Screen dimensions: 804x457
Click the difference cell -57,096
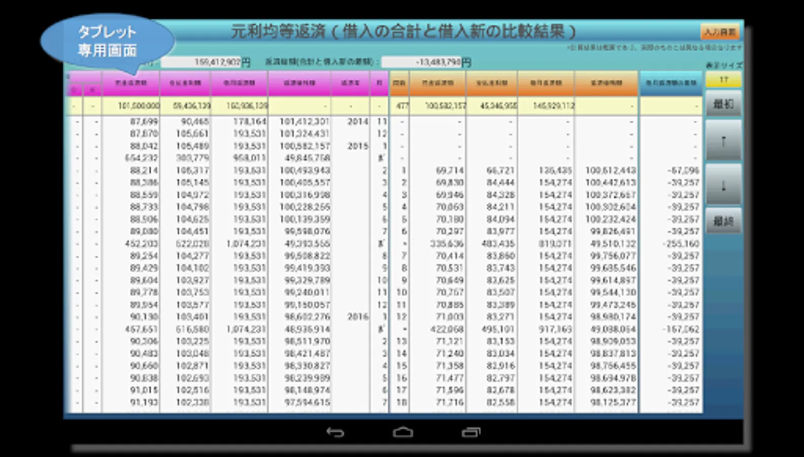683,171
